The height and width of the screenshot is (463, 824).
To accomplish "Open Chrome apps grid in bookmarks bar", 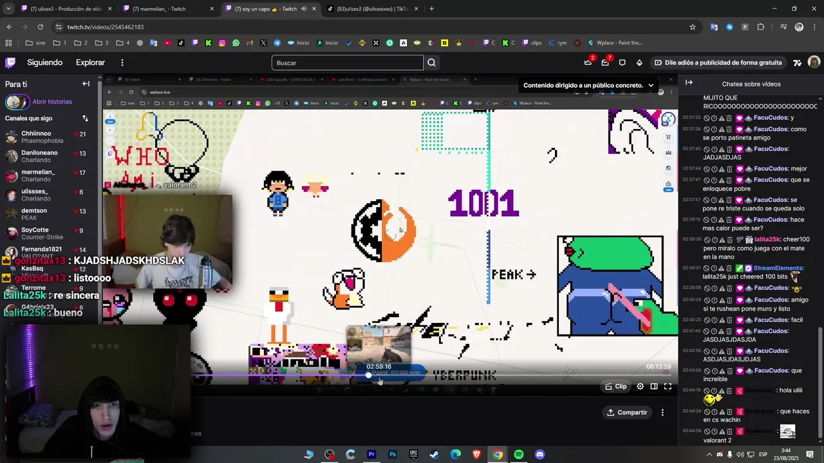I will click(x=8, y=43).
